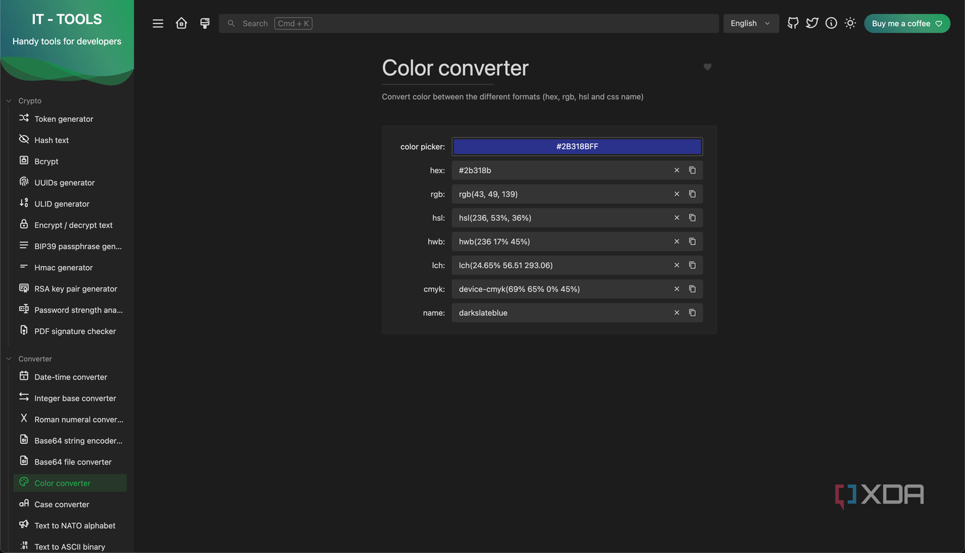Toggle dark/light mode sun icon
Screen dimensions: 965x553
[x=850, y=23]
